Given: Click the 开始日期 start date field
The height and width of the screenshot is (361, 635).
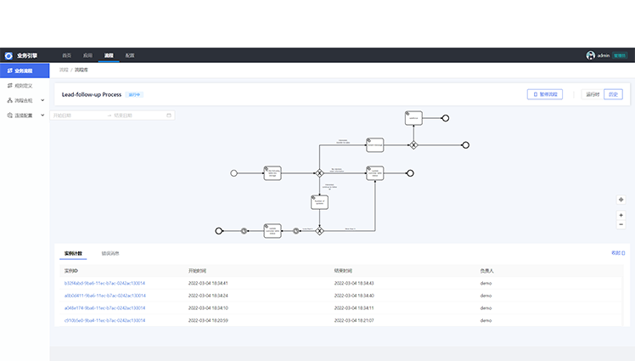Looking at the screenshot, I should pyautogui.click(x=76, y=115).
